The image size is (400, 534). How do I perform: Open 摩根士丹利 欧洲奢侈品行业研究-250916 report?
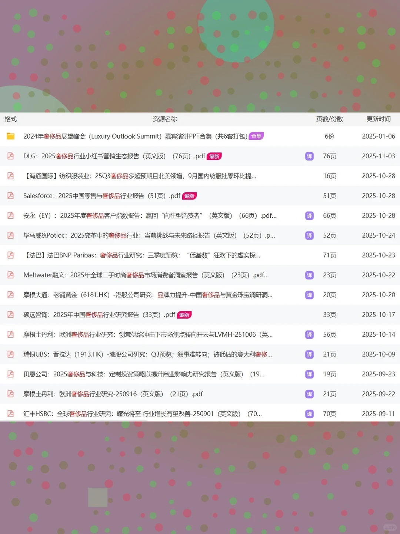[113, 394]
